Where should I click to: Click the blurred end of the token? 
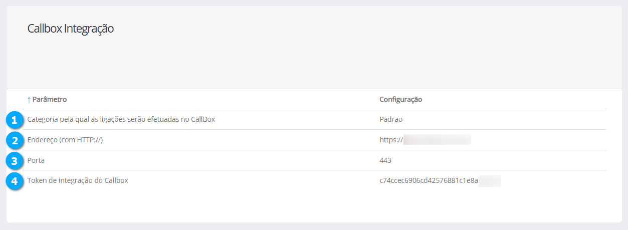click(490, 180)
